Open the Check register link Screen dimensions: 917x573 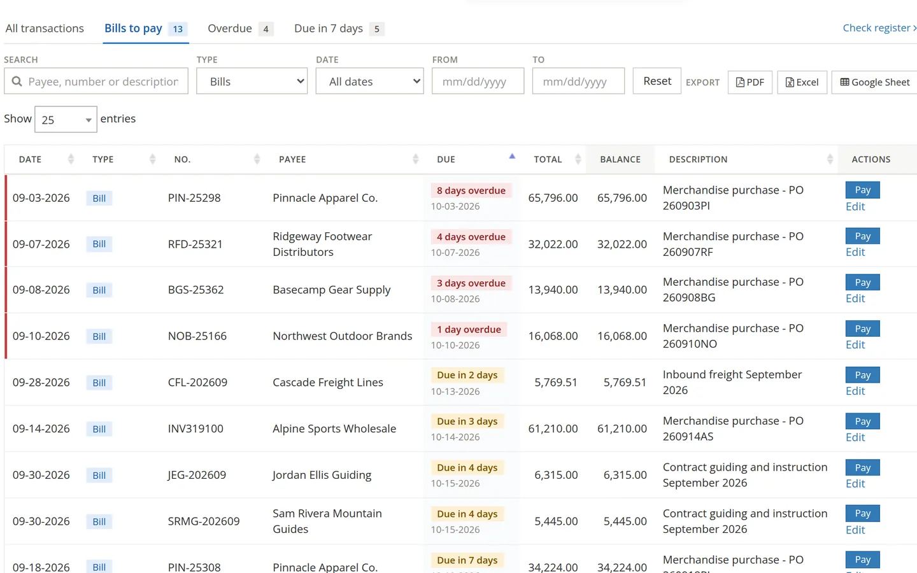(879, 28)
